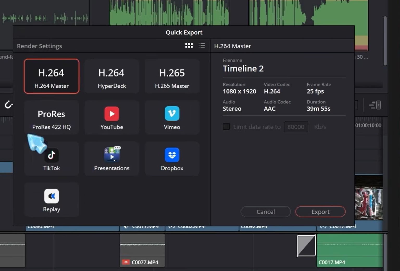Choose the H.264 HyperDeck preset
400x271 pixels.
click(x=112, y=76)
